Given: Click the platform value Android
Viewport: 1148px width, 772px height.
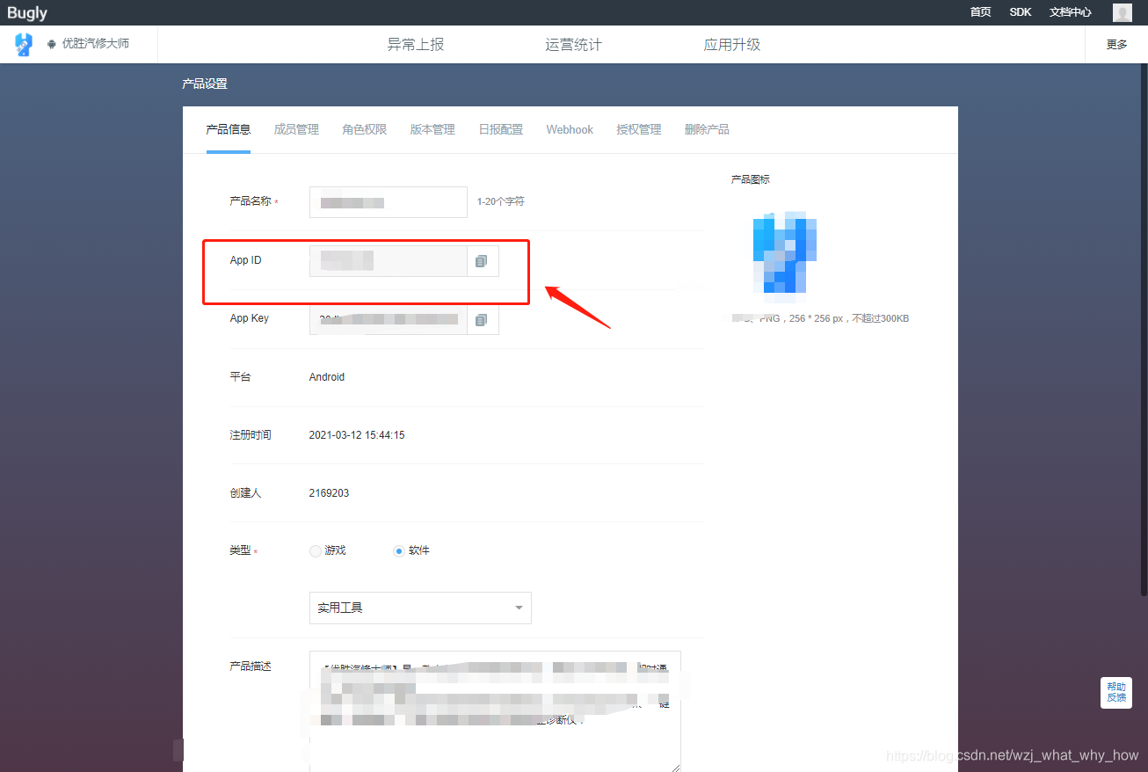Looking at the screenshot, I should pos(327,377).
